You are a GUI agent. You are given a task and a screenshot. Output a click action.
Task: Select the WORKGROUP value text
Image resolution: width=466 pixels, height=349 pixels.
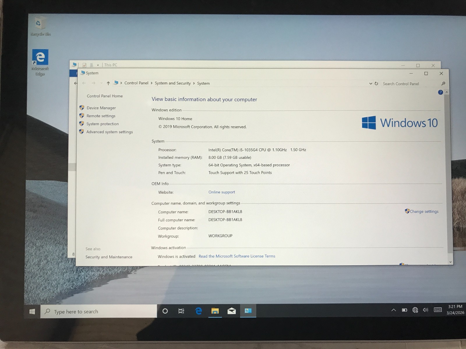(220, 236)
